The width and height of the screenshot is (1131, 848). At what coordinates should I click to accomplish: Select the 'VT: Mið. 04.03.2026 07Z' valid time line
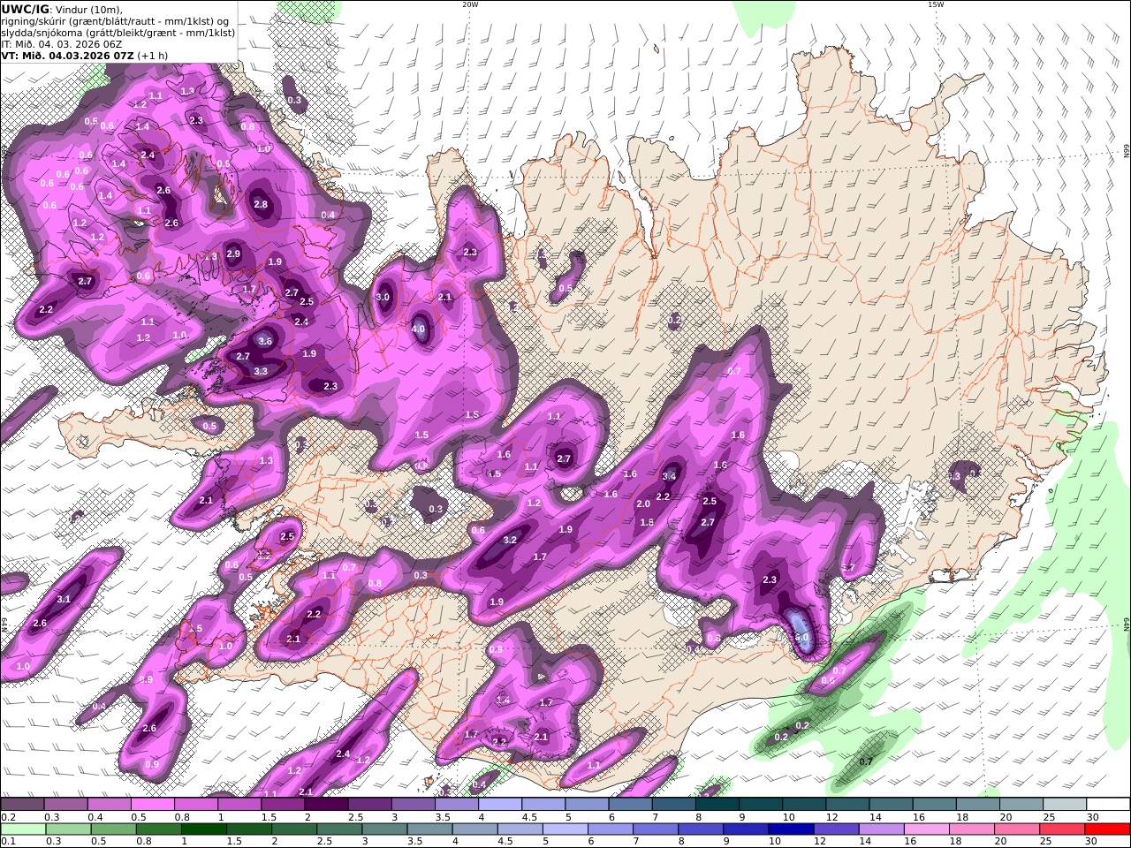[x=67, y=56]
